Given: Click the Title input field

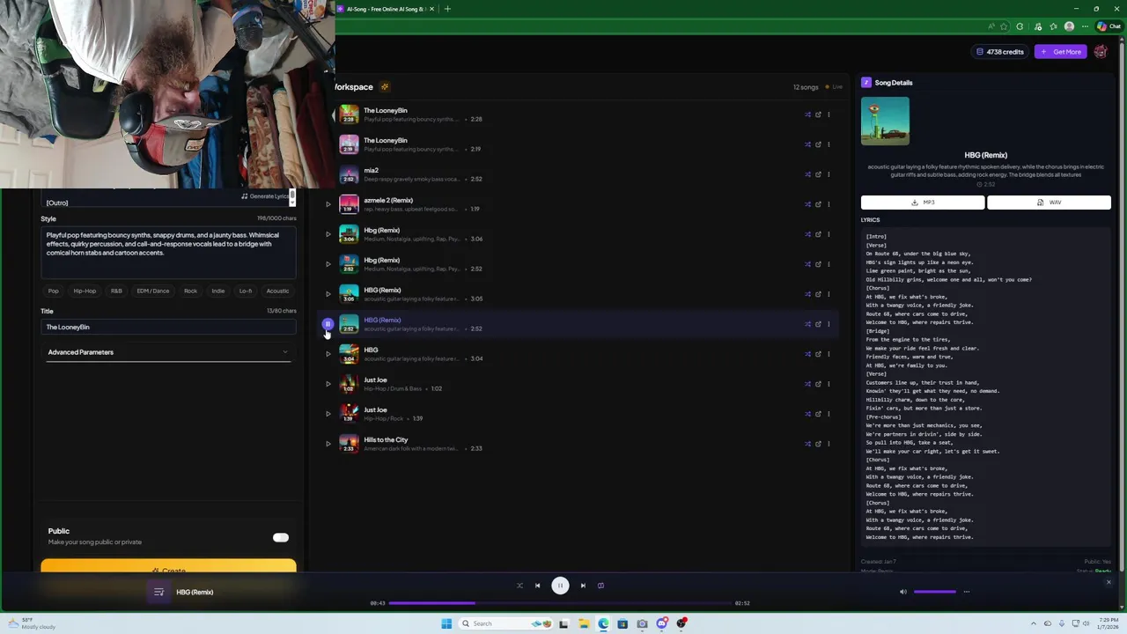Looking at the screenshot, I should [168, 327].
